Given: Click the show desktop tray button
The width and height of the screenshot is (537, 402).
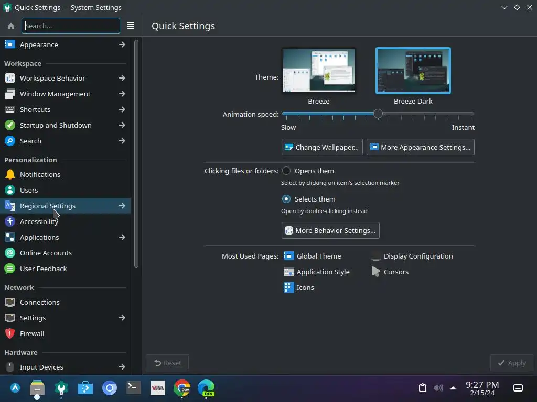Looking at the screenshot, I should pos(518,388).
